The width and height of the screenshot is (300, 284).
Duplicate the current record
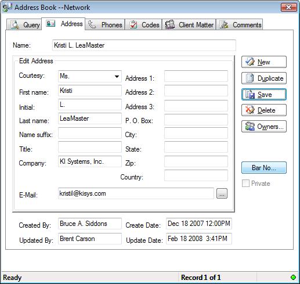[264, 78]
